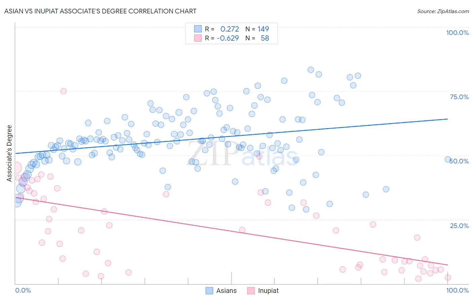The height and width of the screenshot is (300, 473).
Task: Click the 75.0% y-axis label
Action: (x=459, y=97)
